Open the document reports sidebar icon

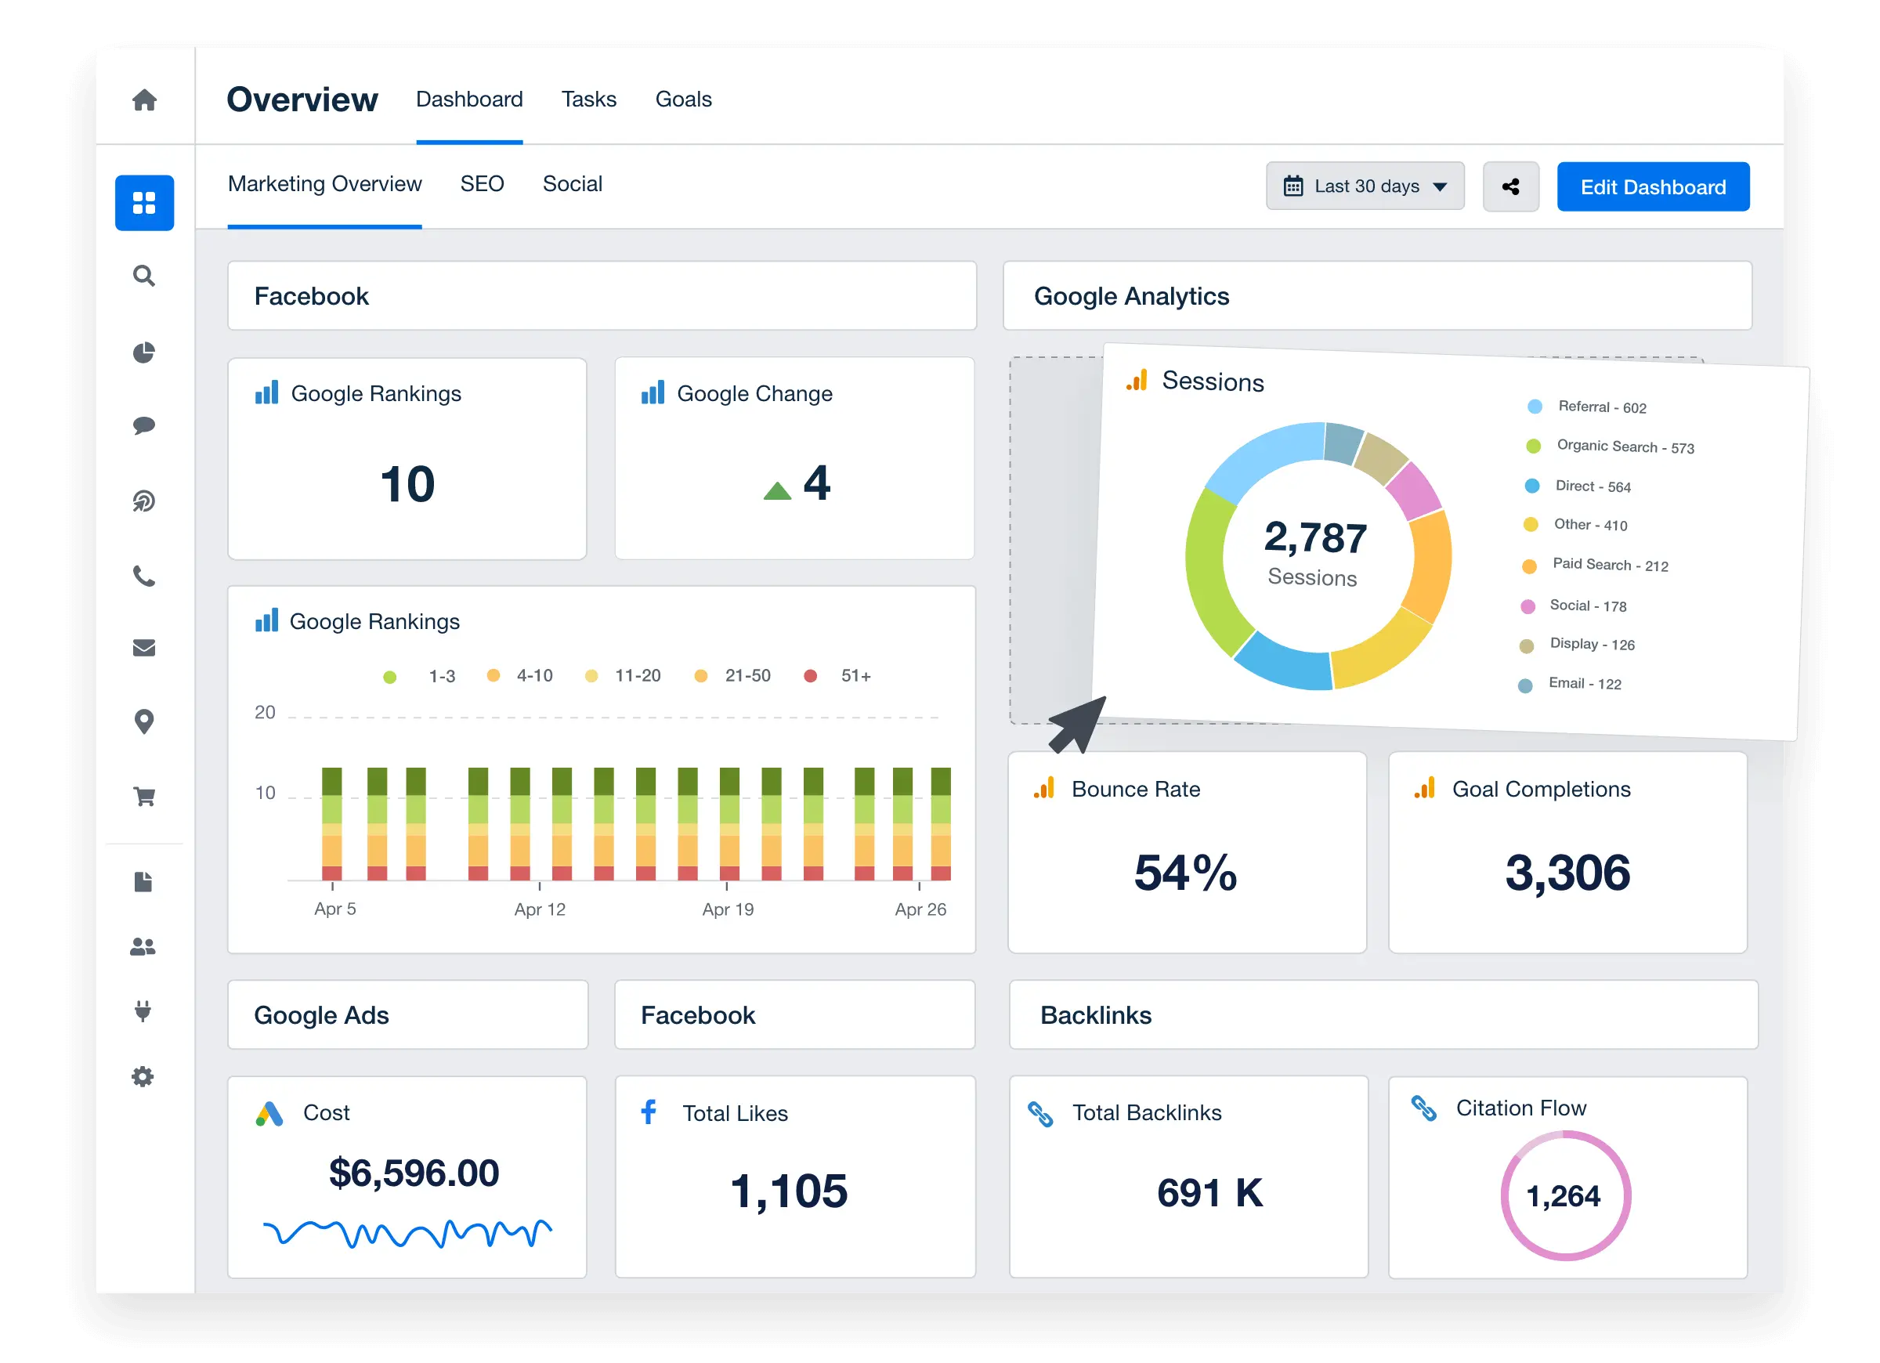(143, 882)
